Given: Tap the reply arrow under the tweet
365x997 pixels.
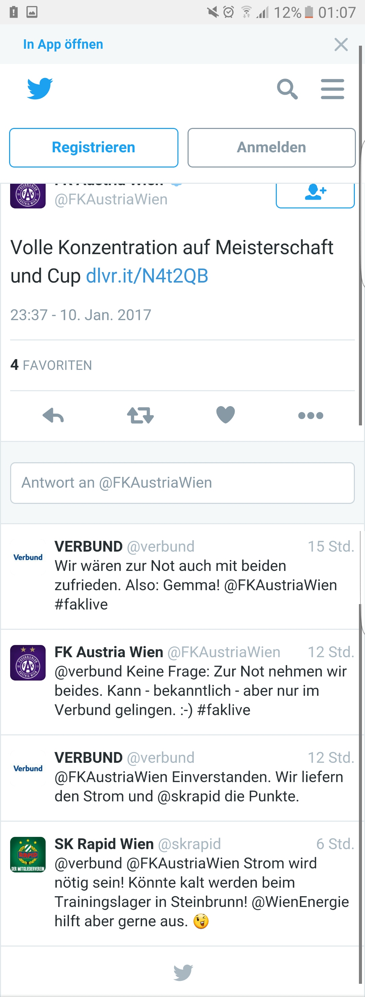Looking at the screenshot, I should point(53,415).
